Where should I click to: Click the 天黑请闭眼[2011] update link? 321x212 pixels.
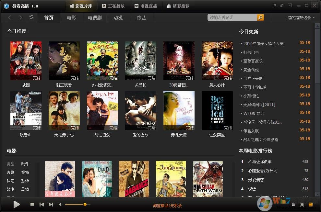[259, 105]
